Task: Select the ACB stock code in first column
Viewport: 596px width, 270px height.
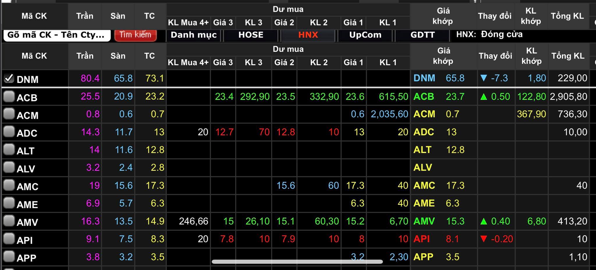Action: (x=27, y=97)
